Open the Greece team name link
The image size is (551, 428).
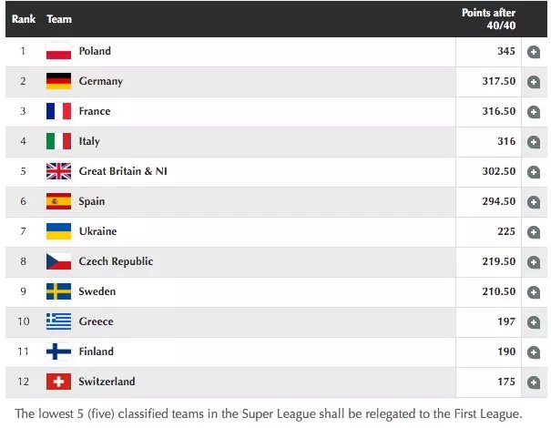pos(96,321)
